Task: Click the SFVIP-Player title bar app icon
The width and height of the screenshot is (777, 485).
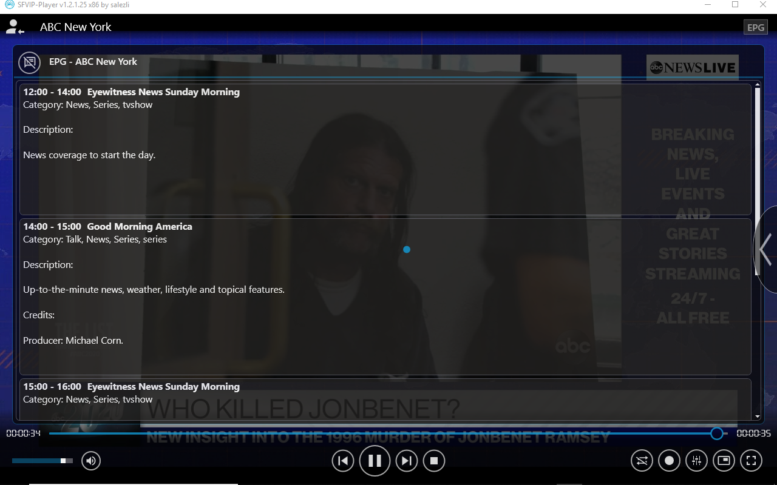Action: tap(10, 5)
